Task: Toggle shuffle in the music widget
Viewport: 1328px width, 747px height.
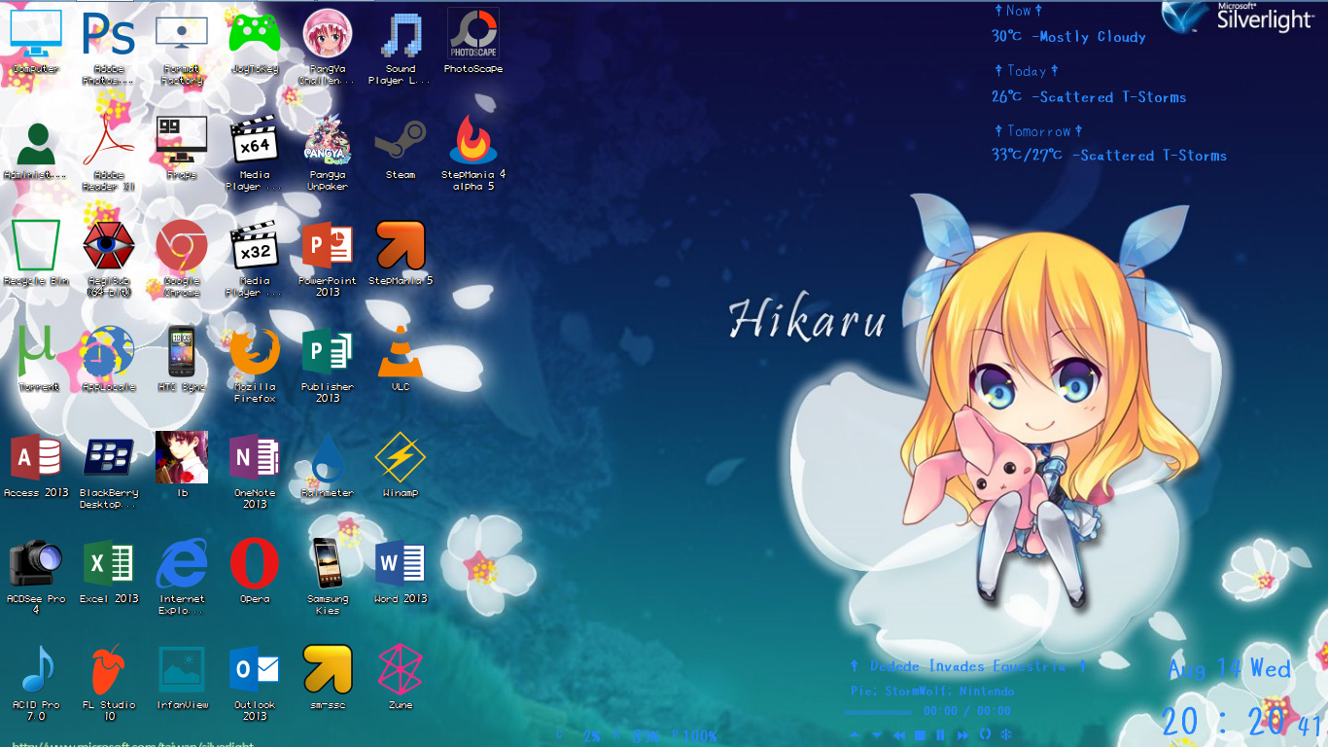Action: pyautogui.click(x=1007, y=735)
